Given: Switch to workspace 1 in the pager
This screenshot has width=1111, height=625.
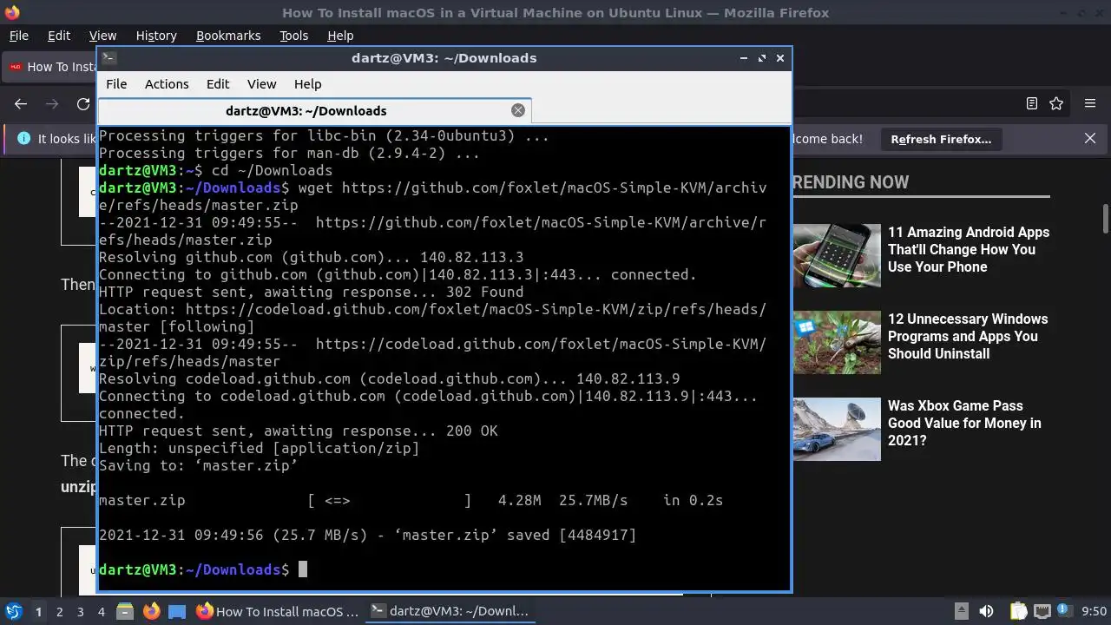Looking at the screenshot, I should click(x=38, y=611).
